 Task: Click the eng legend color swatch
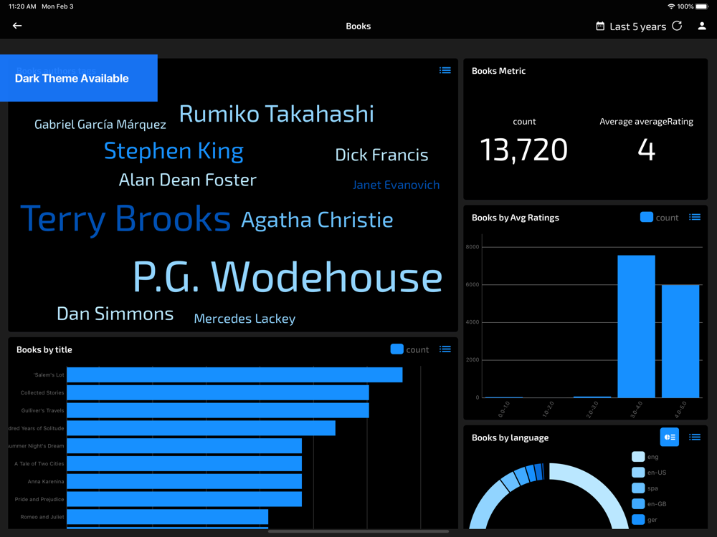[x=638, y=457]
